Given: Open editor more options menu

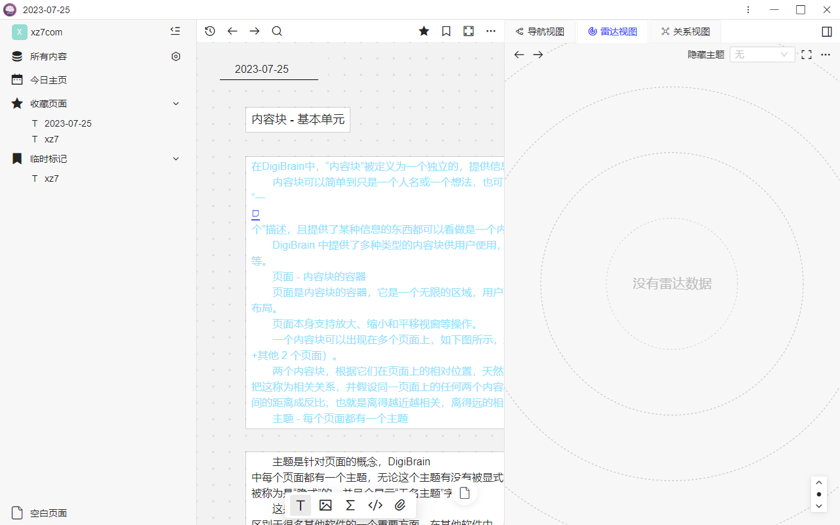Looking at the screenshot, I should [x=491, y=31].
